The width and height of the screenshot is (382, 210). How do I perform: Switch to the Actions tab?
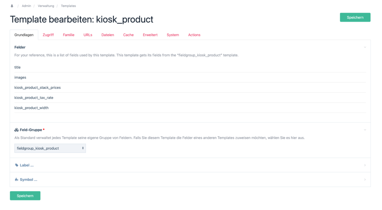194,35
